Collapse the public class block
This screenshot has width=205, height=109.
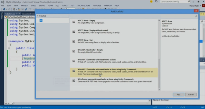pos(9,48)
